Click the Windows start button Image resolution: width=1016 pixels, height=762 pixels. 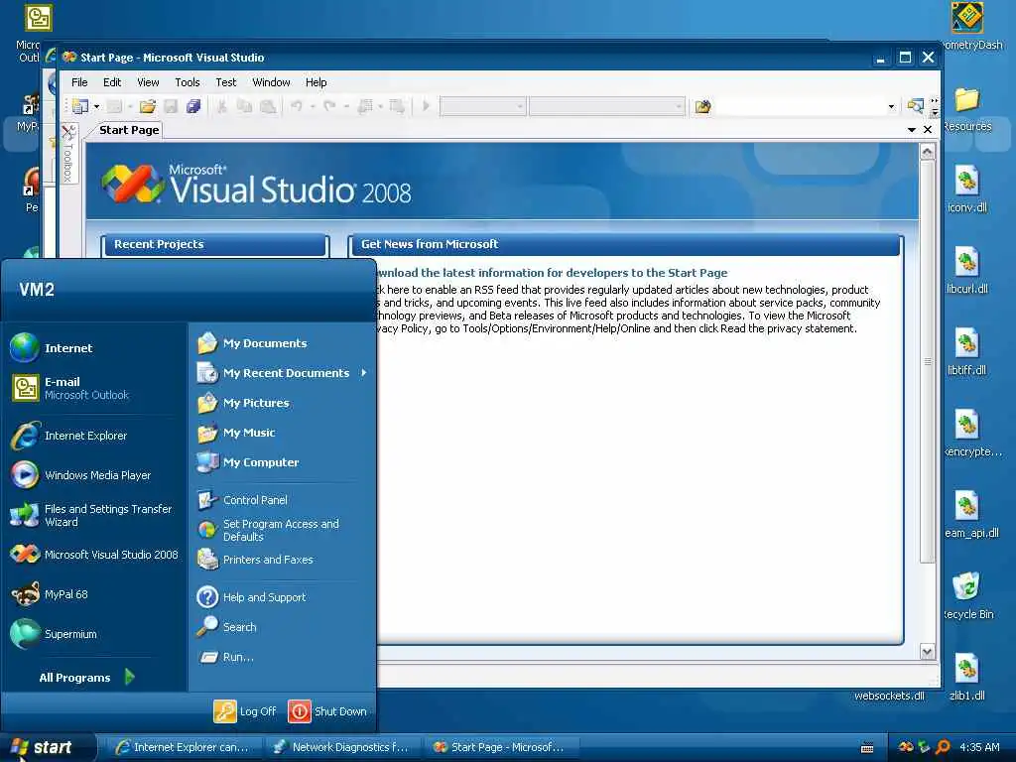[46, 747]
